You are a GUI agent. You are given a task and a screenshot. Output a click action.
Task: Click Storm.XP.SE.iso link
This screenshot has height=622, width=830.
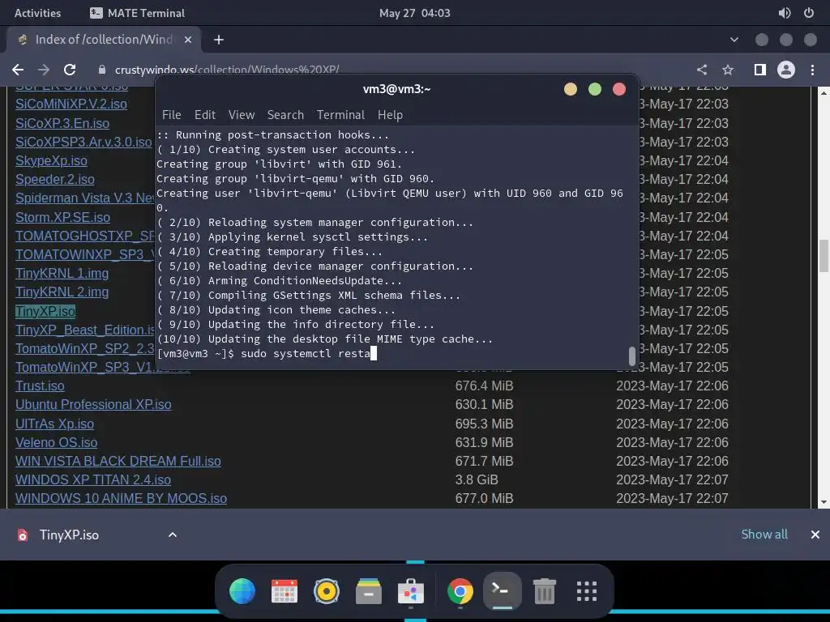pyautogui.click(x=62, y=217)
